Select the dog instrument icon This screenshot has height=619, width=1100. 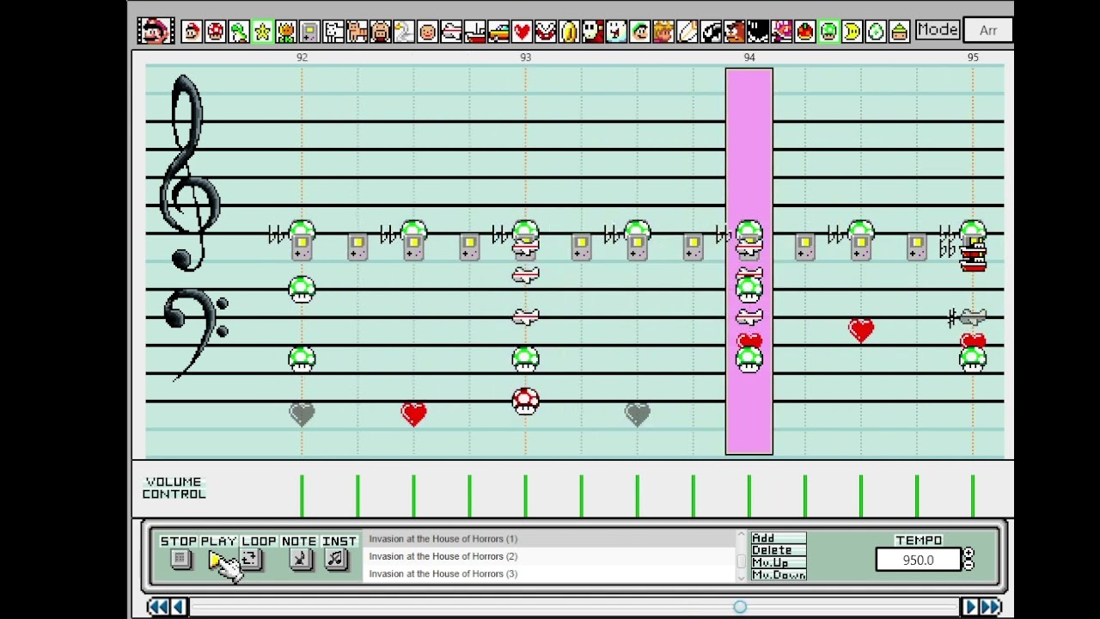pyautogui.click(x=333, y=32)
